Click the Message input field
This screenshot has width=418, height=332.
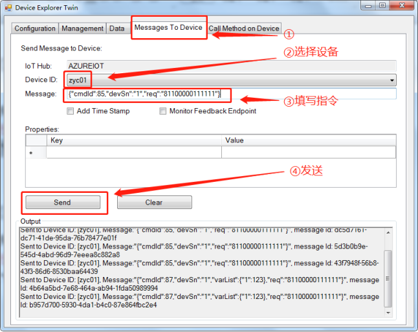pyautogui.click(x=311, y=94)
